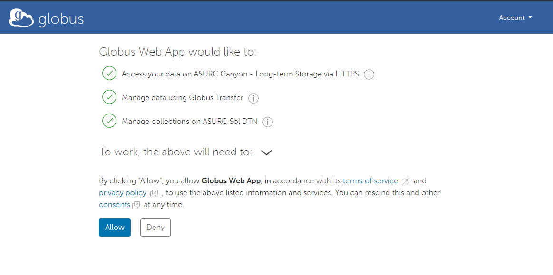The width and height of the screenshot is (553, 275).
Task: Open the Account dropdown menu
Action: pyautogui.click(x=515, y=18)
